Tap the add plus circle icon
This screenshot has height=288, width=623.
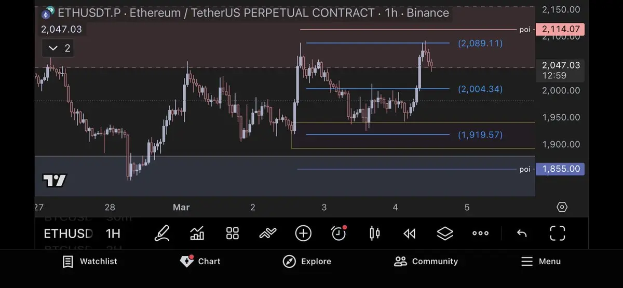[x=303, y=234]
